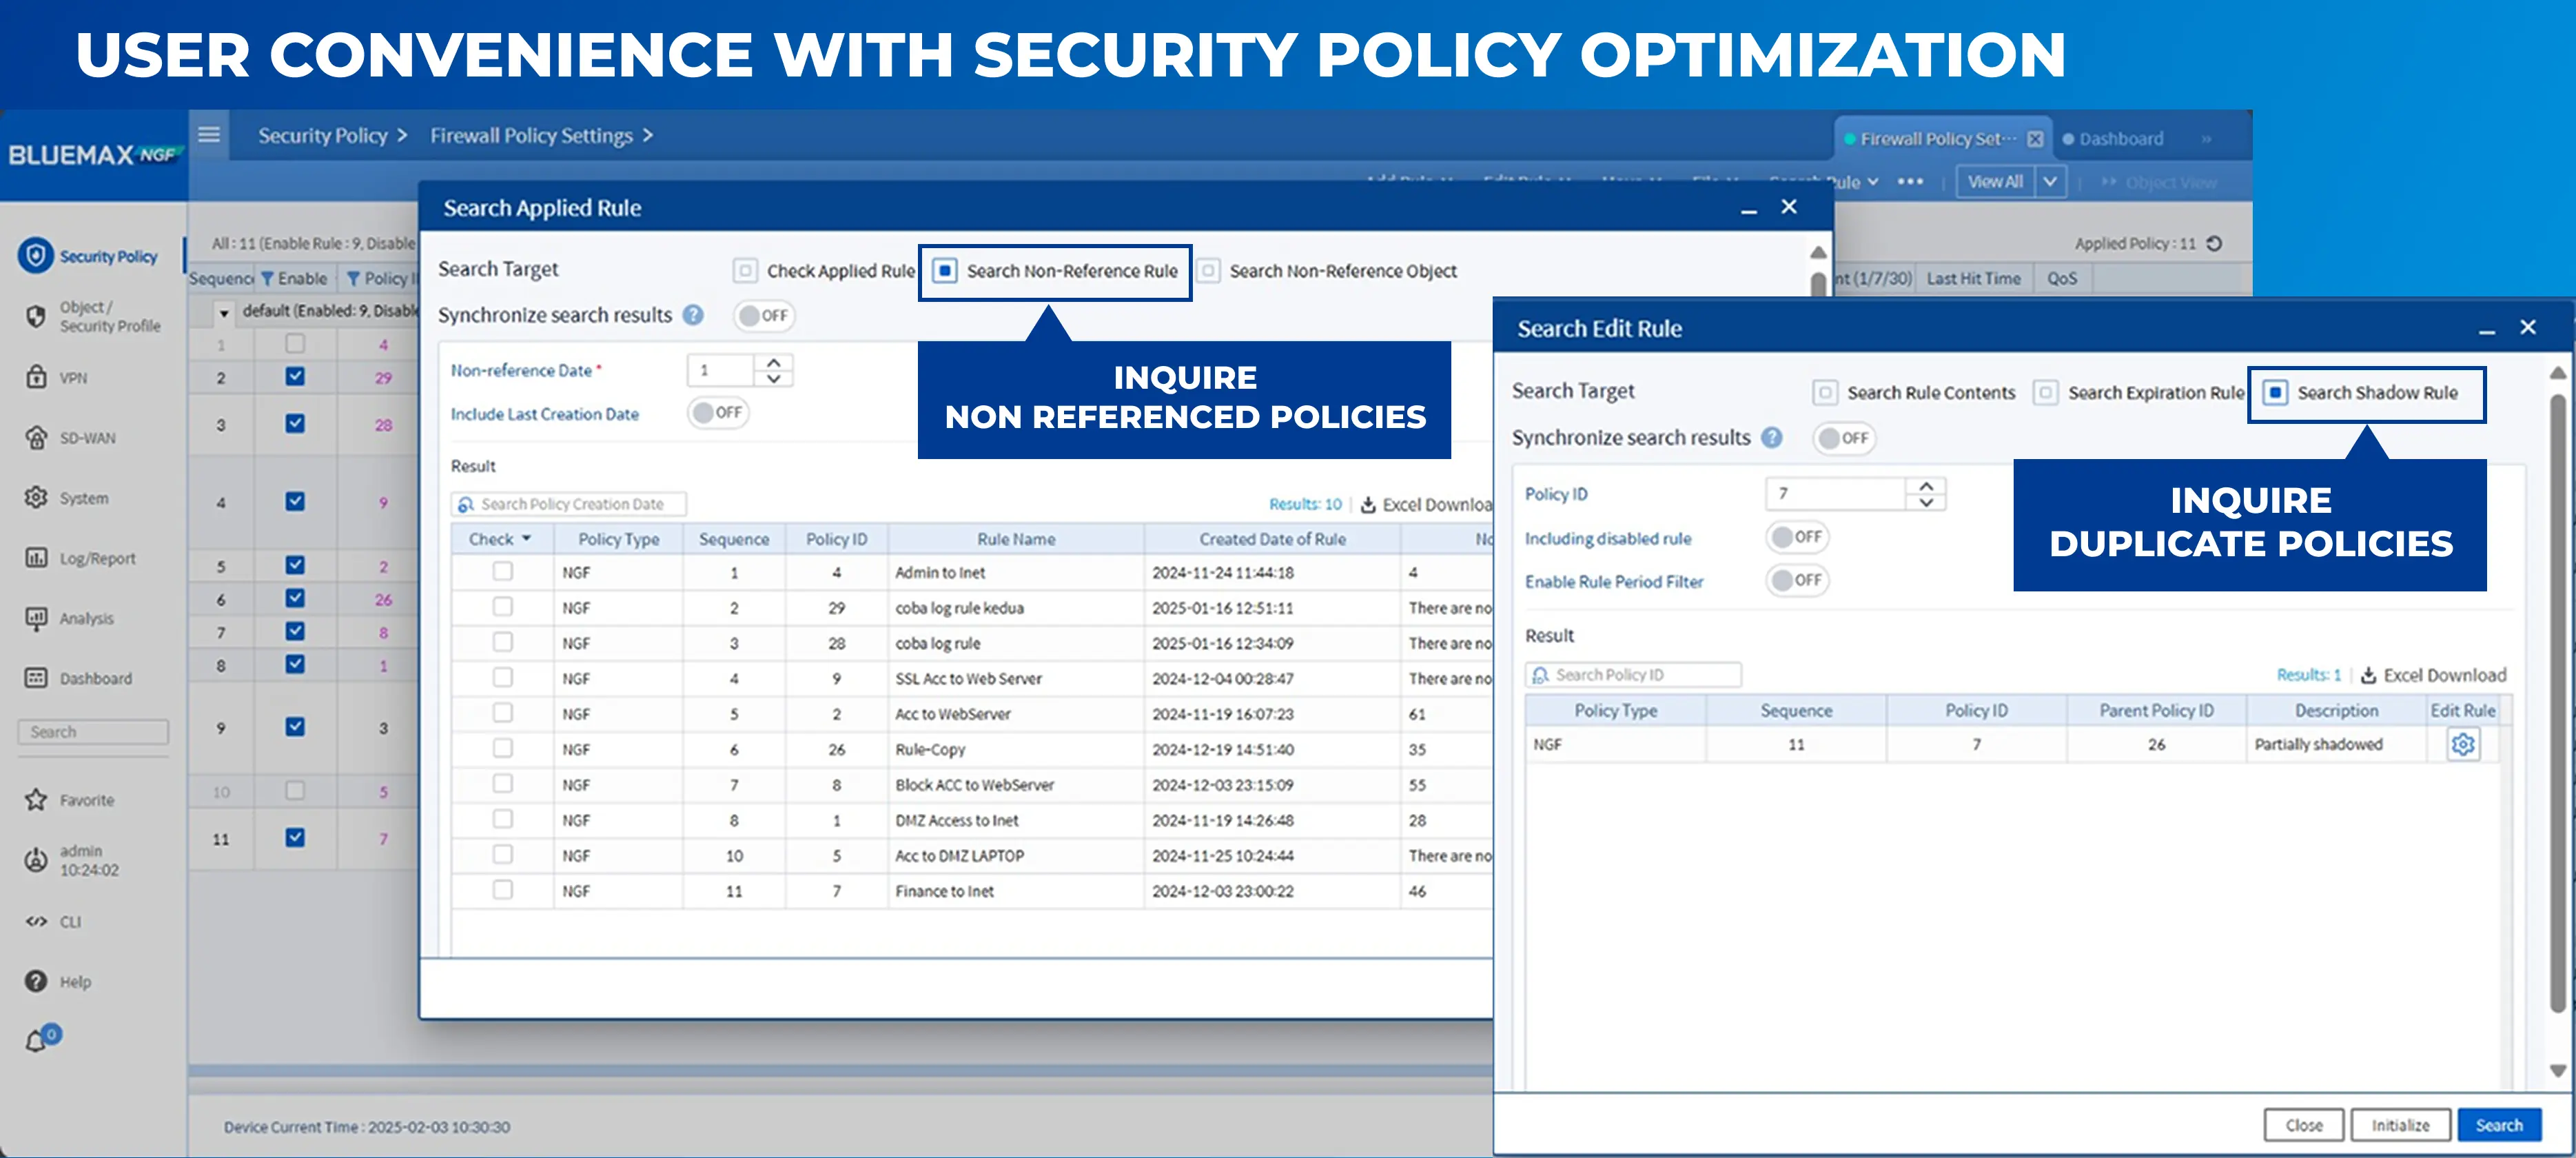Screen dimensions: 2576x1158
Task: Increase the Non-reference Date stepper
Action: (773, 362)
